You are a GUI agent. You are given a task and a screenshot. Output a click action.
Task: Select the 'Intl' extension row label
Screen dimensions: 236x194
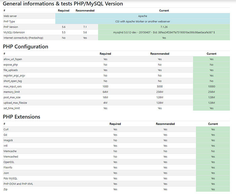5,146
